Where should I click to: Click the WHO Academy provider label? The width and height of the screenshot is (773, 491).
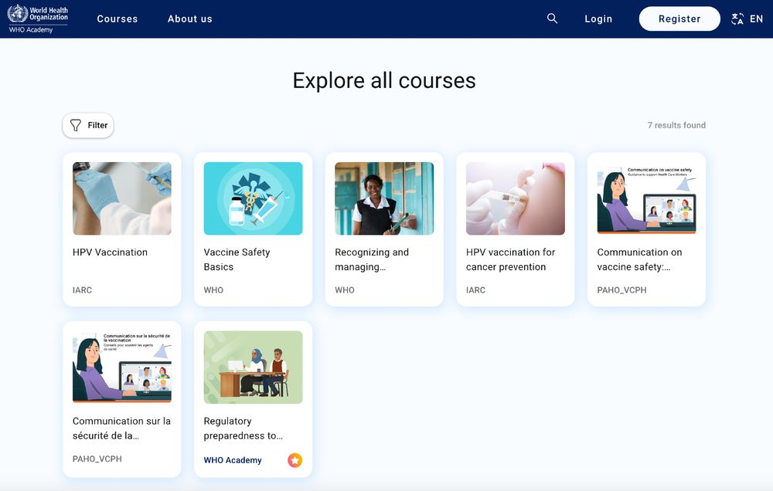pyautogui.click(x=233, y=460)
